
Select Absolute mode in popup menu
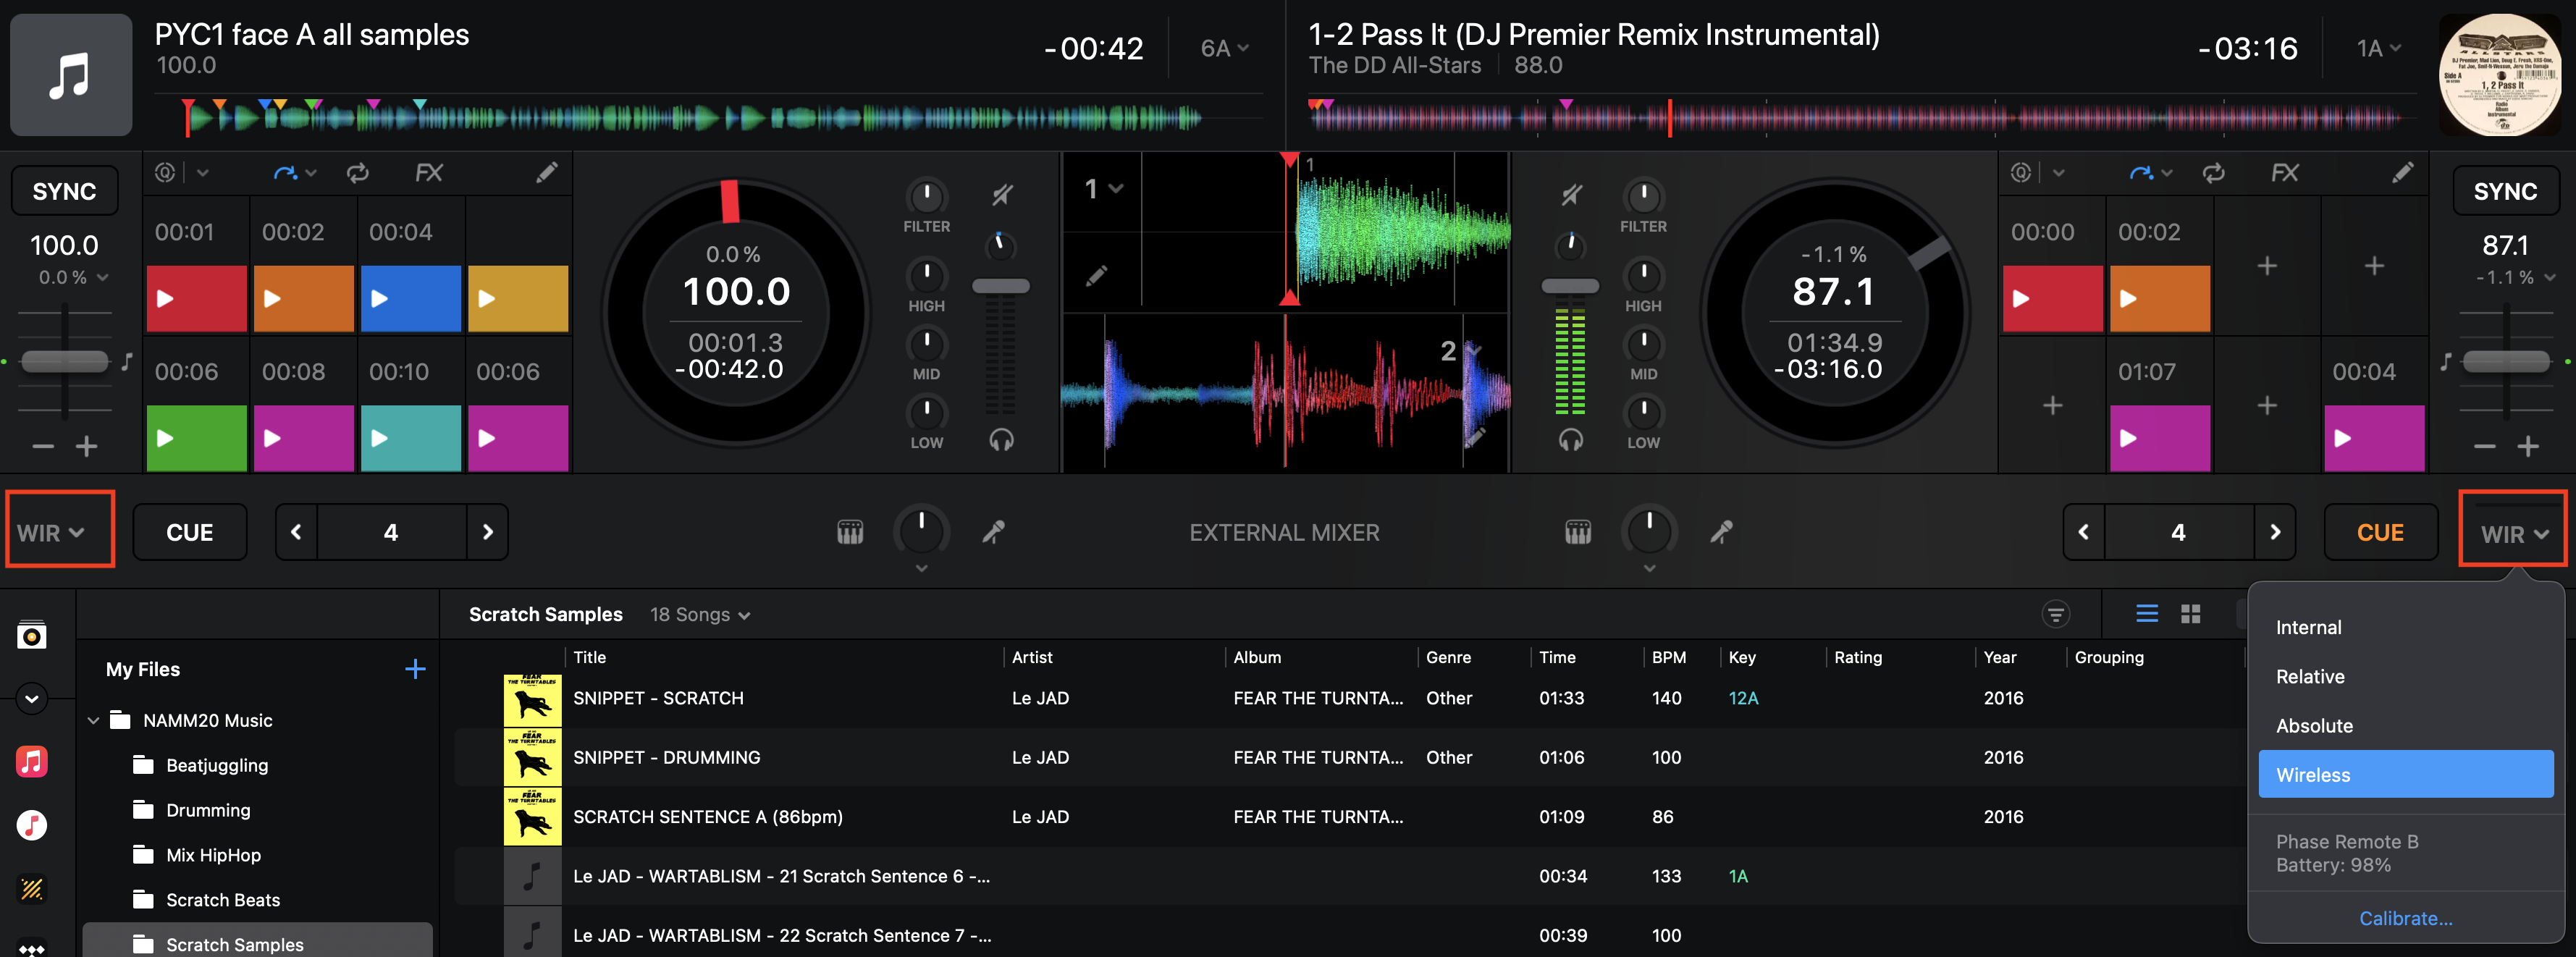coord(2406,725)
